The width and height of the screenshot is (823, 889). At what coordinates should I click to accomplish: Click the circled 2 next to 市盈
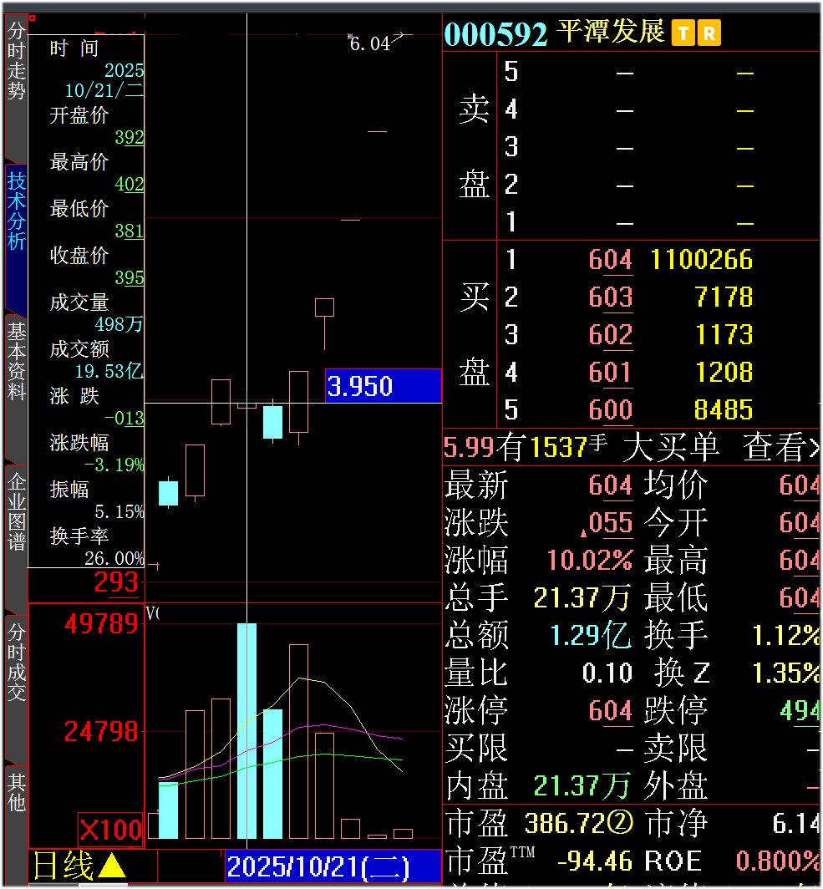point(620,823)
